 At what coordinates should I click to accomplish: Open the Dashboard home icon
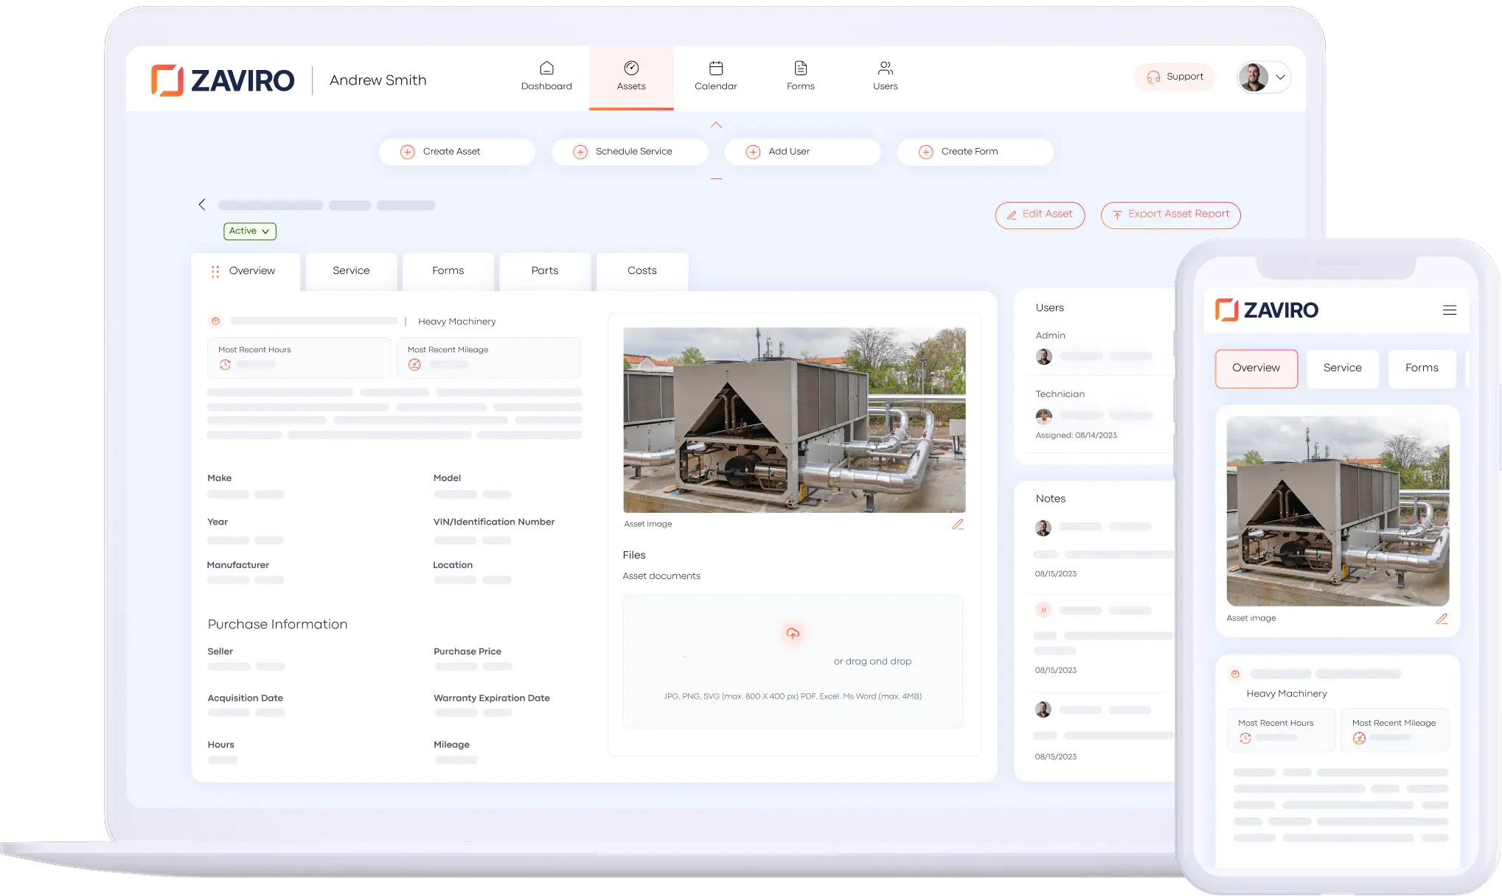546,69
